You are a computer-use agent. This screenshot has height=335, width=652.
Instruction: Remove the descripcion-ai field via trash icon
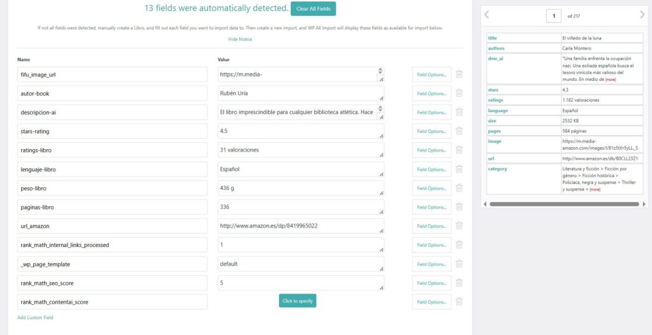point(459,112)
